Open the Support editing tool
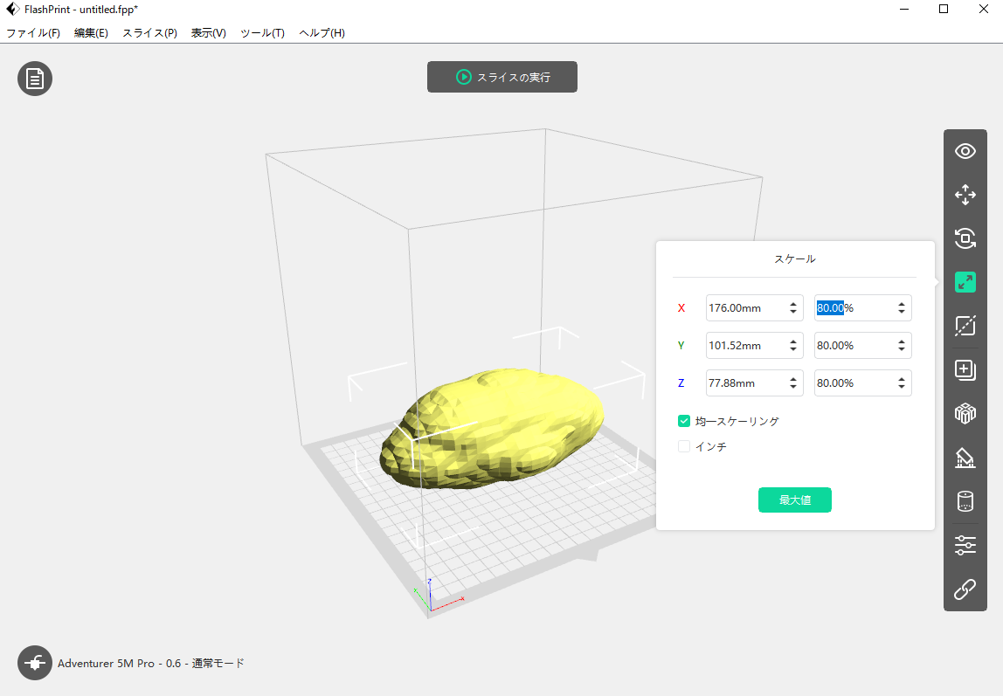 coord(965,458)
